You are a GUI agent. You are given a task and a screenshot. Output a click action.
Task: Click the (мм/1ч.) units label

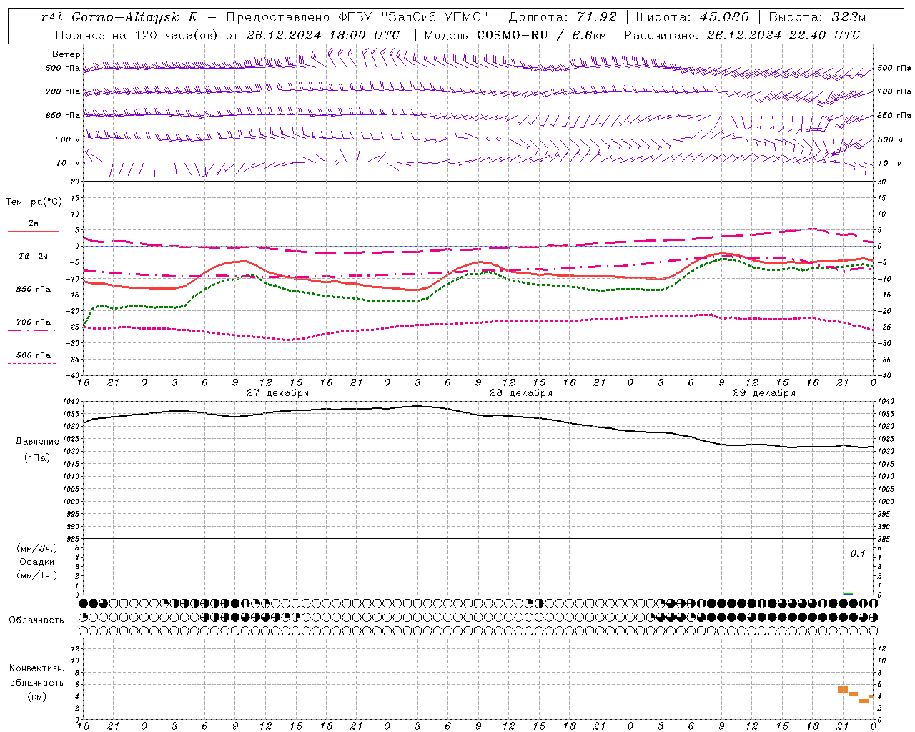pos(37,575)
